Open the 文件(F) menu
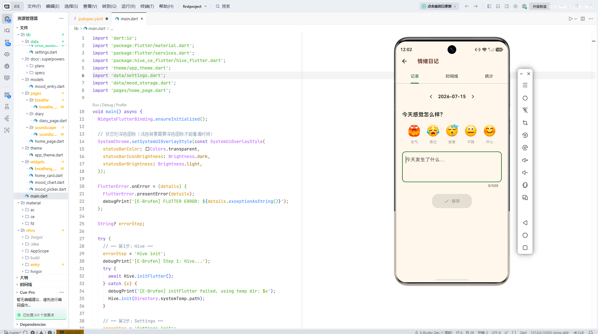 tap(34, 6)
